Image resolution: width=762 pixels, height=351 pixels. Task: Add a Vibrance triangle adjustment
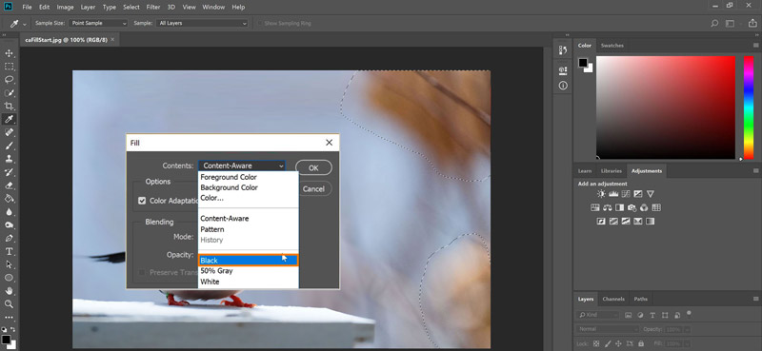click(x=651, y=194)
